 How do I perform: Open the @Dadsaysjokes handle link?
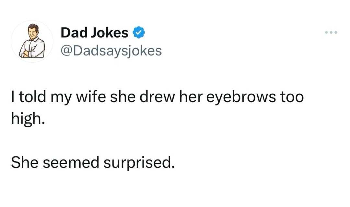pyautogui.click(x=111, y=51)
